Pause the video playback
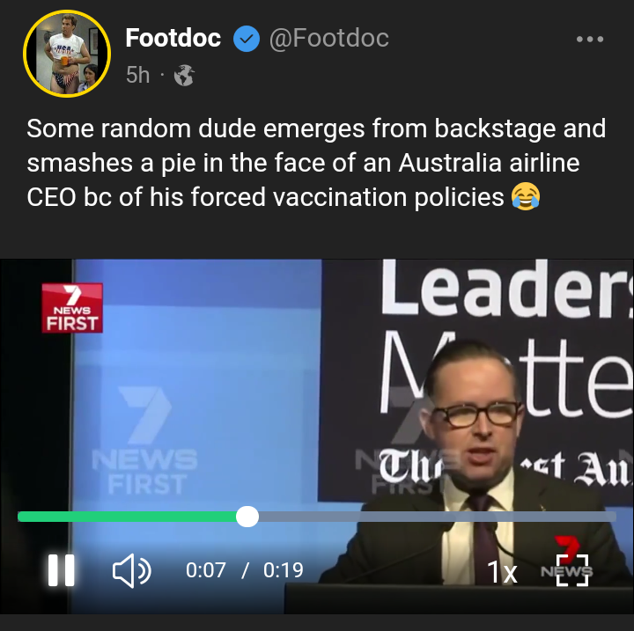The height and width of the screenshot is (631, 634). click(x=61, y=570)
